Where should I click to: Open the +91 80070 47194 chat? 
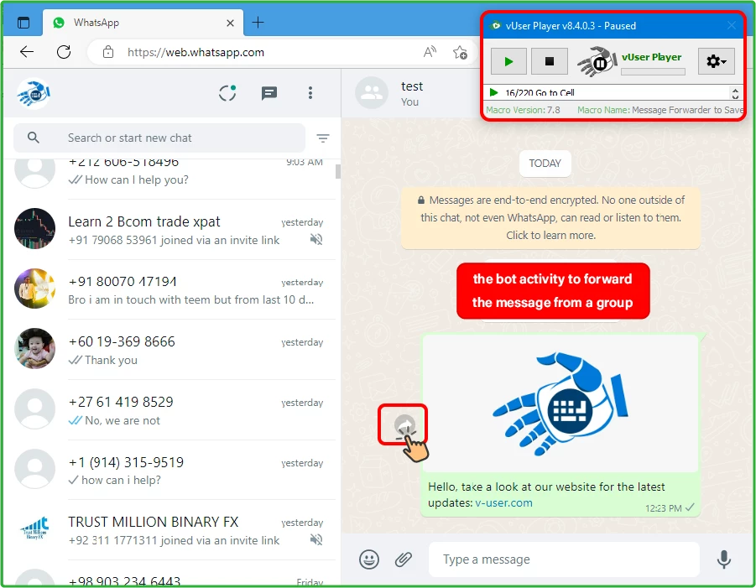coord(169,289)
